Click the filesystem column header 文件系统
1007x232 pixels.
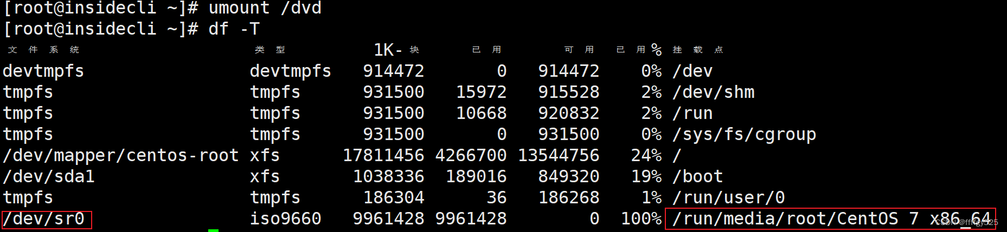(44, 50)
